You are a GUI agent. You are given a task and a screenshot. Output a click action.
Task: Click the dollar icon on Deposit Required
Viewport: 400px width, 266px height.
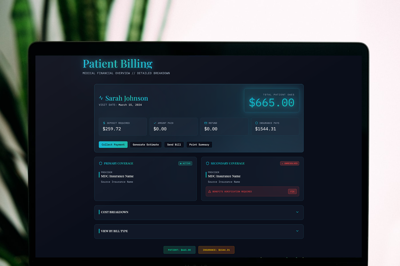[104, 123]
